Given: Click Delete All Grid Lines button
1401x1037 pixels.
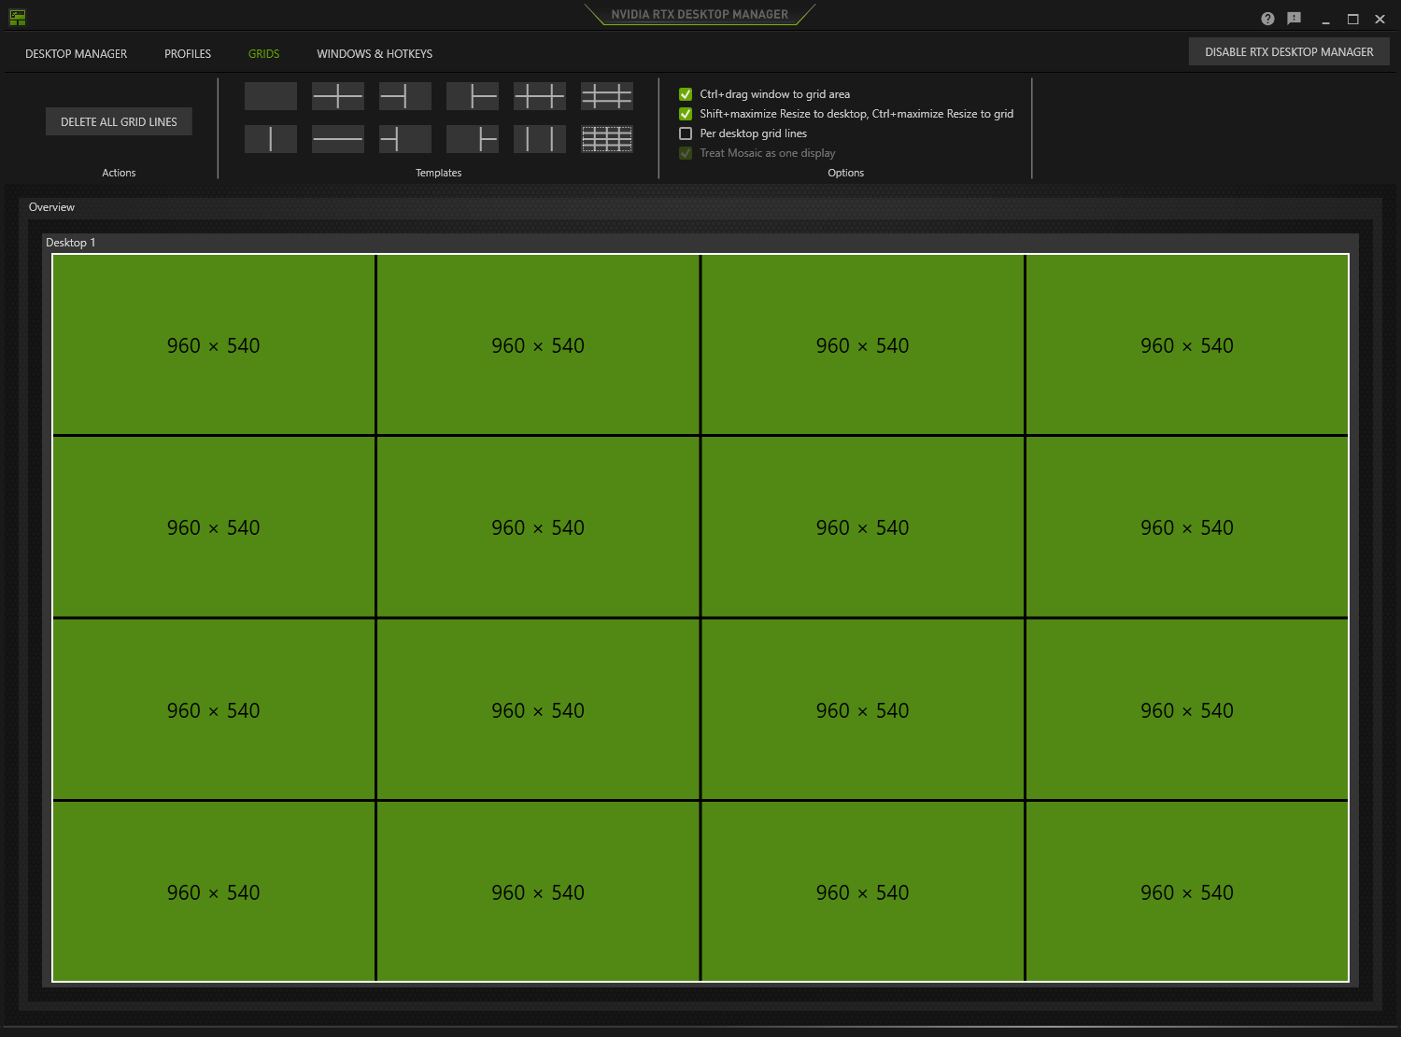Looking at the screenshot, I should click(119, 121).
